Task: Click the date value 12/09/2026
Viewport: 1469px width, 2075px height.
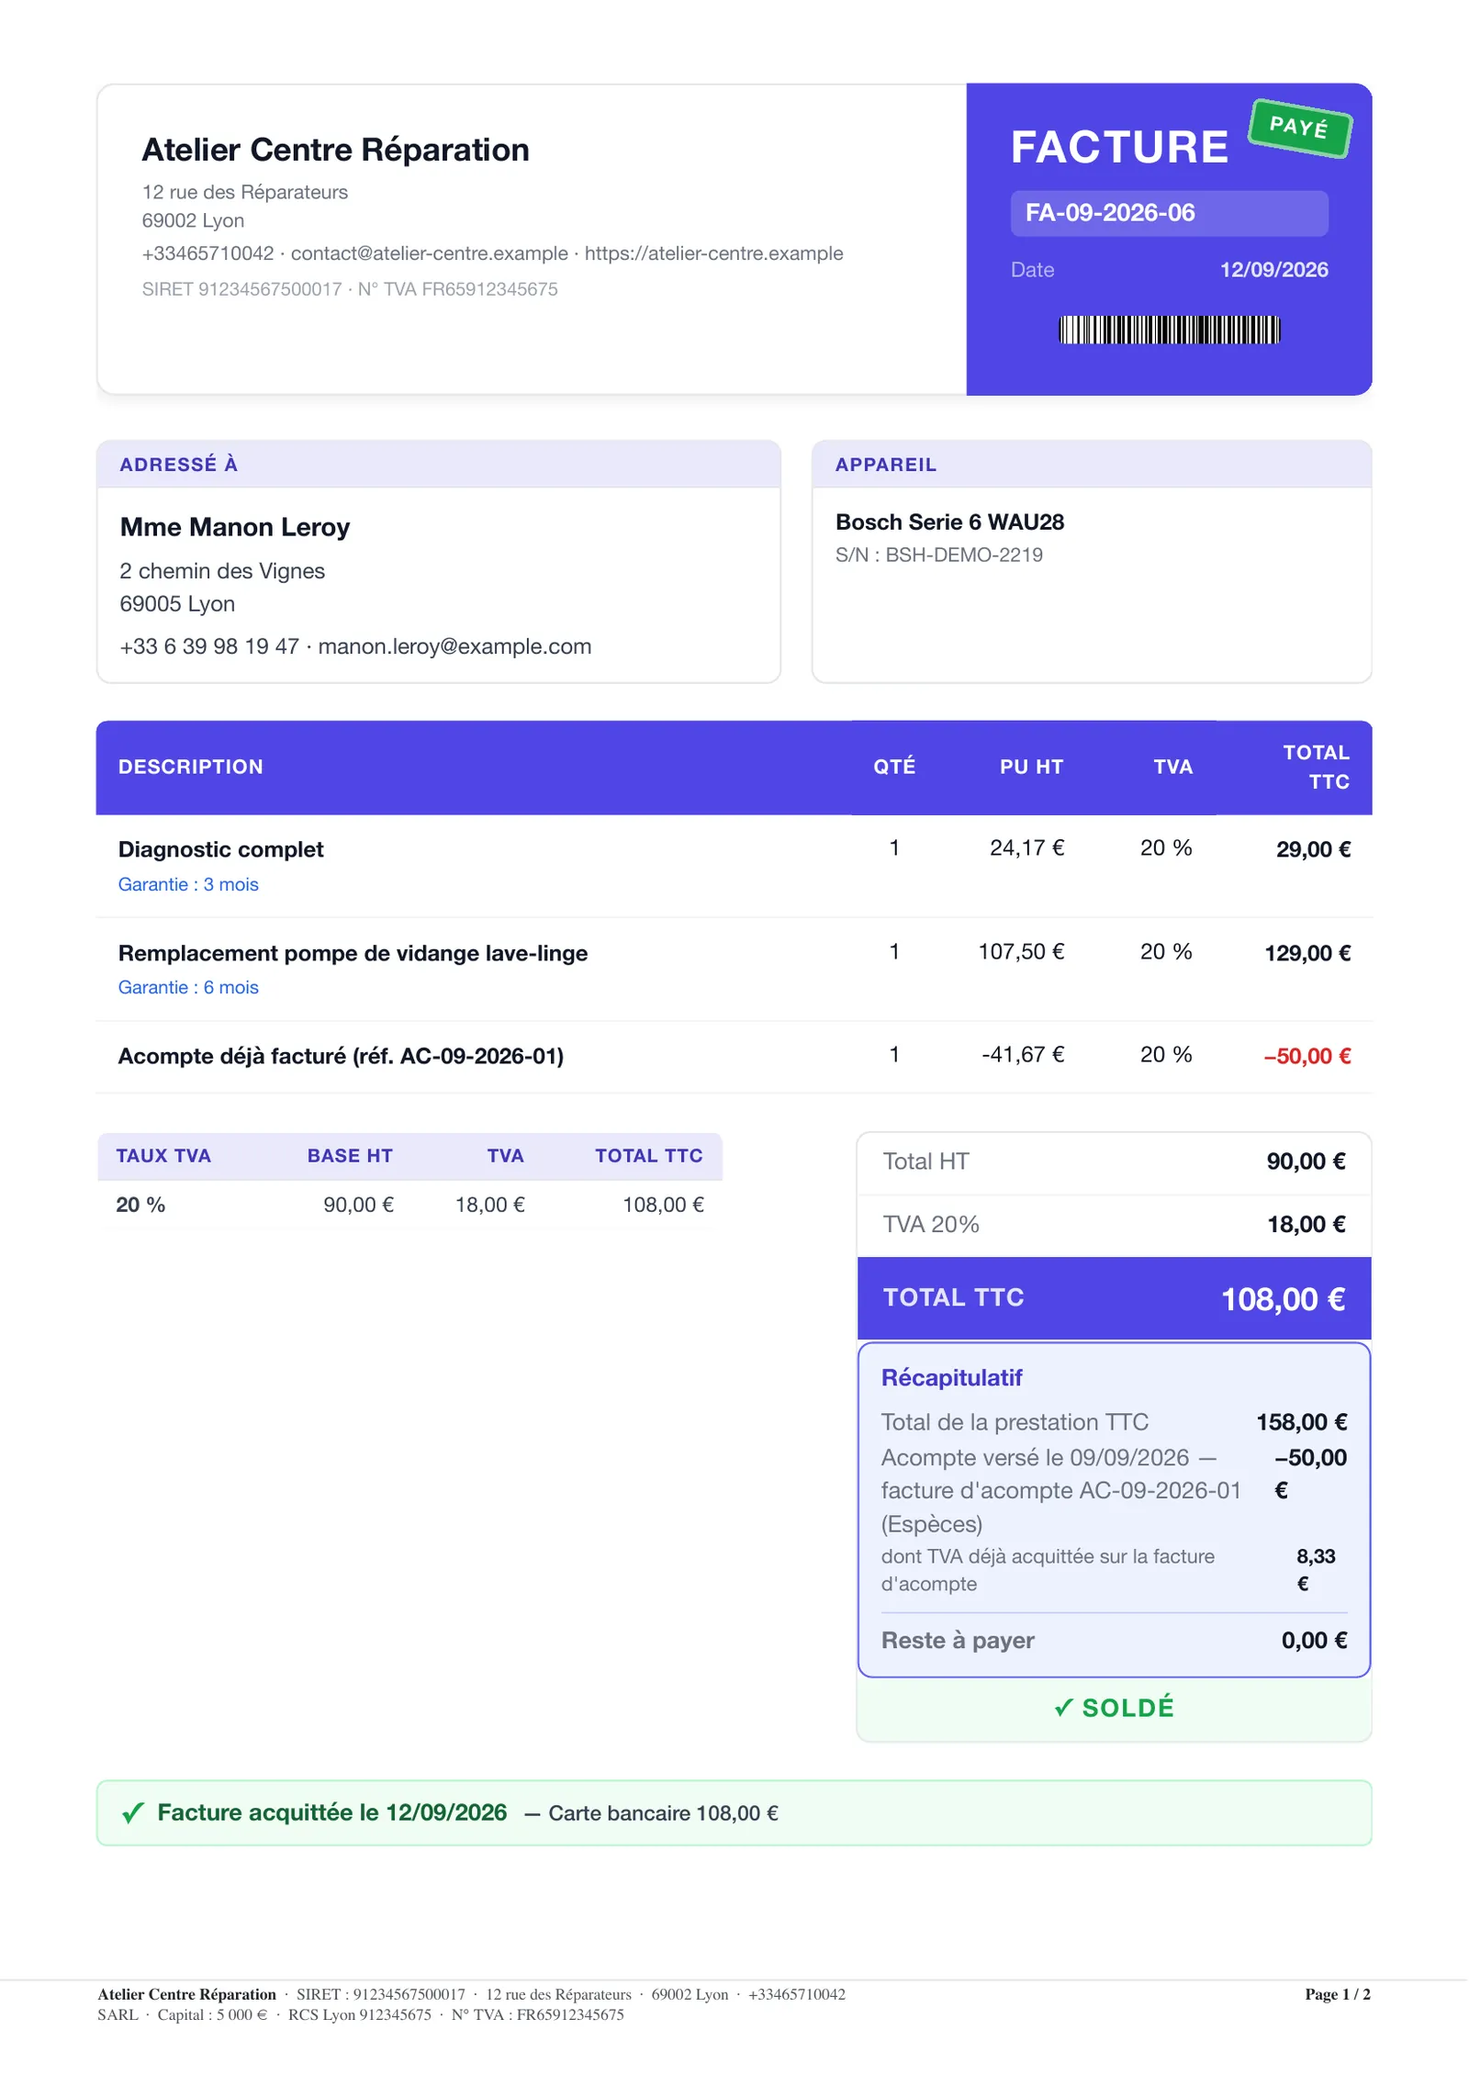Action: click(x=1273, y=270)
